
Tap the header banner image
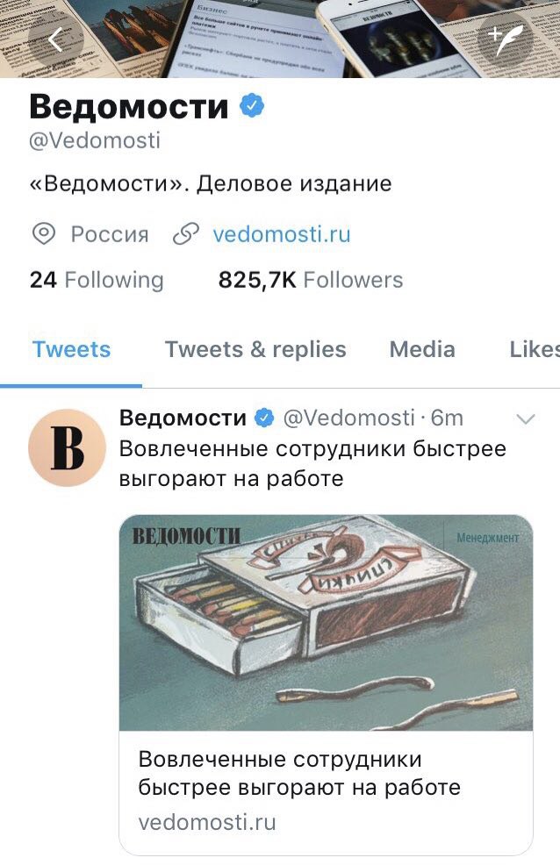point(280,39)
